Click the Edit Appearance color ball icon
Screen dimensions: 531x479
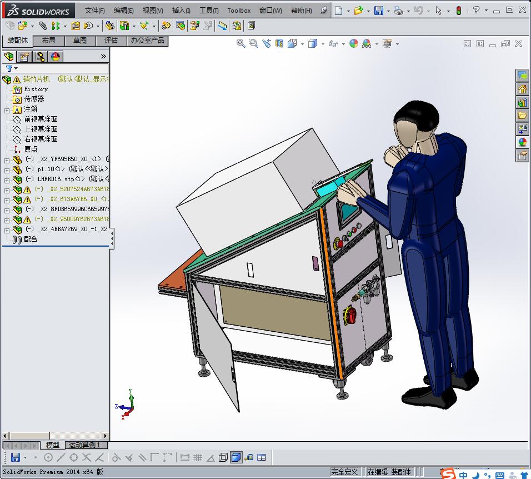[354, 43]
